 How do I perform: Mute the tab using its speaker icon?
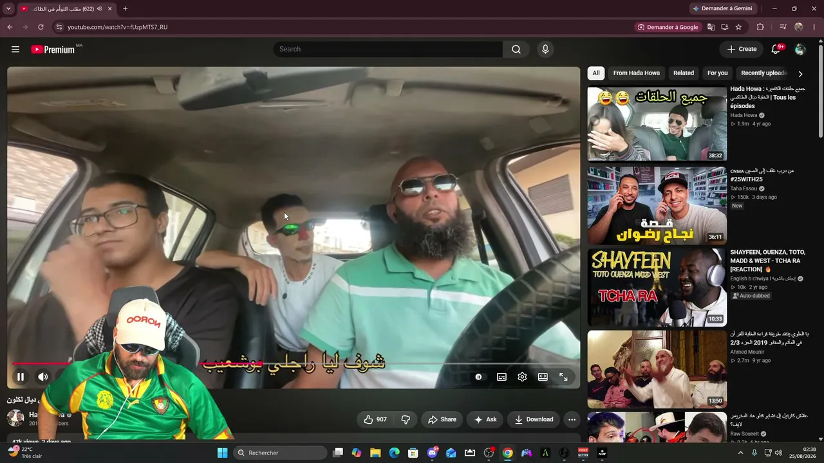[100, 8]
